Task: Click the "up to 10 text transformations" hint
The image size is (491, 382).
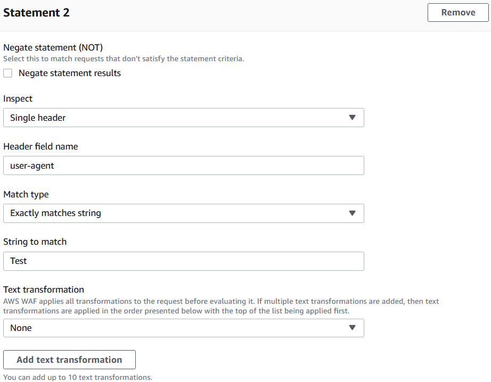Action: pyautogui.click(x=78, y=378)
